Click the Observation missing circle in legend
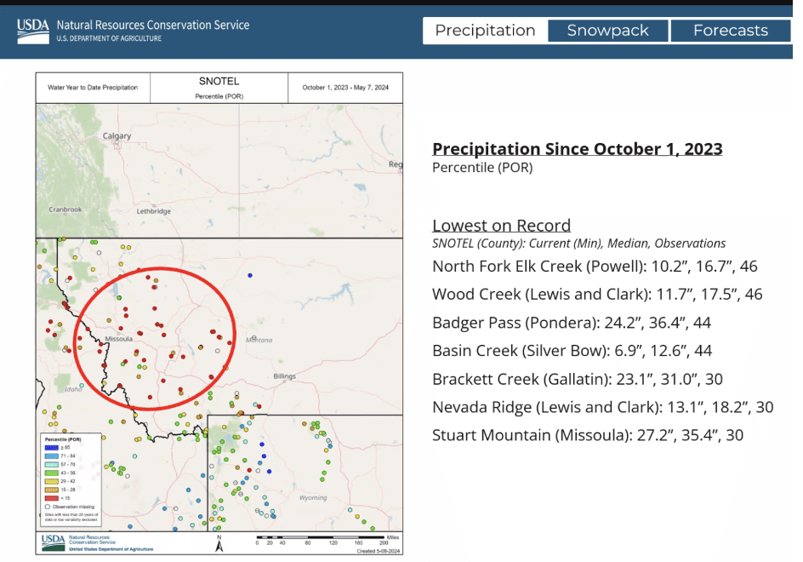 point(48,507)
